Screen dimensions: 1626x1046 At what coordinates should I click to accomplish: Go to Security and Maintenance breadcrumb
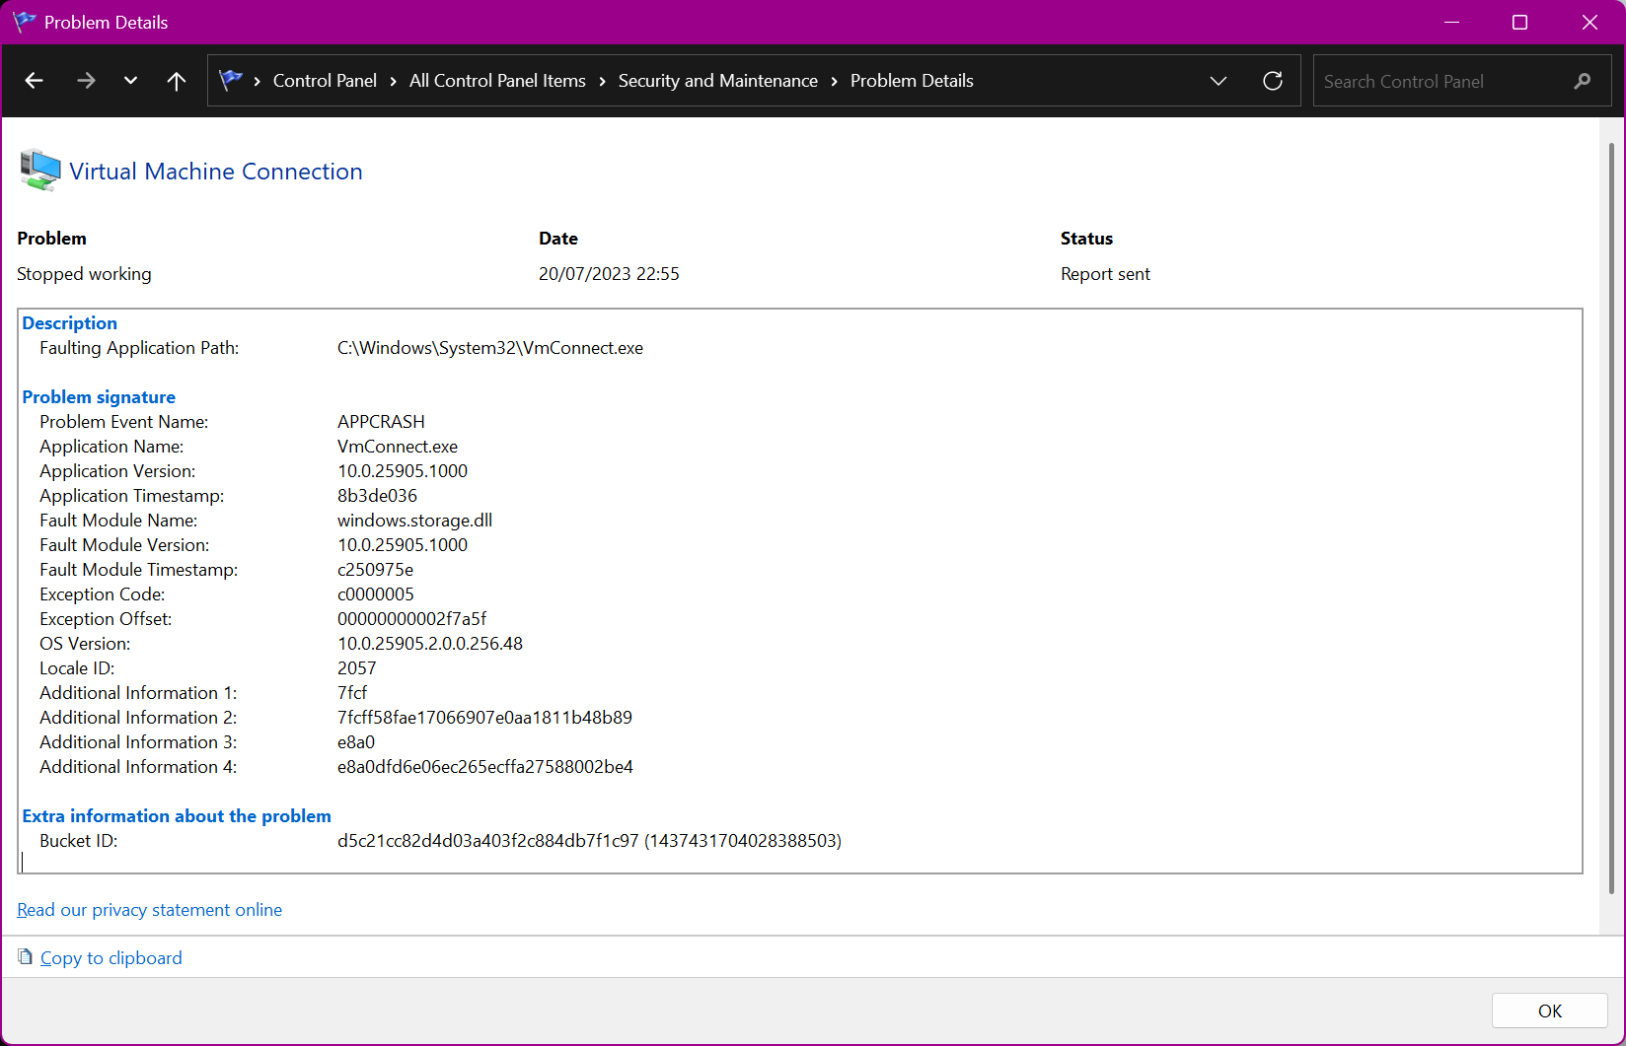718,81
